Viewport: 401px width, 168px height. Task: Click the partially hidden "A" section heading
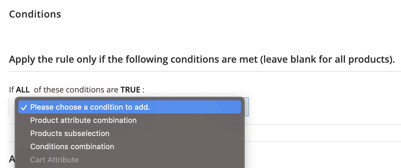click(x=12, y=159)
